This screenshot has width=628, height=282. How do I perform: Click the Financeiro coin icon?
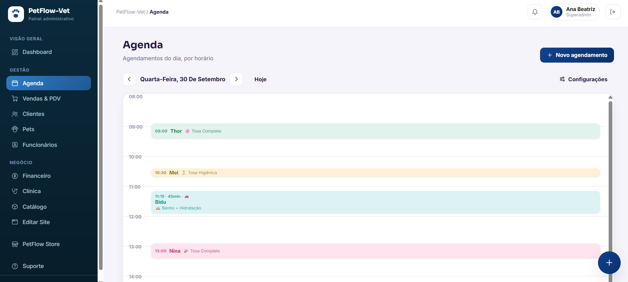(x=15, y=176)
